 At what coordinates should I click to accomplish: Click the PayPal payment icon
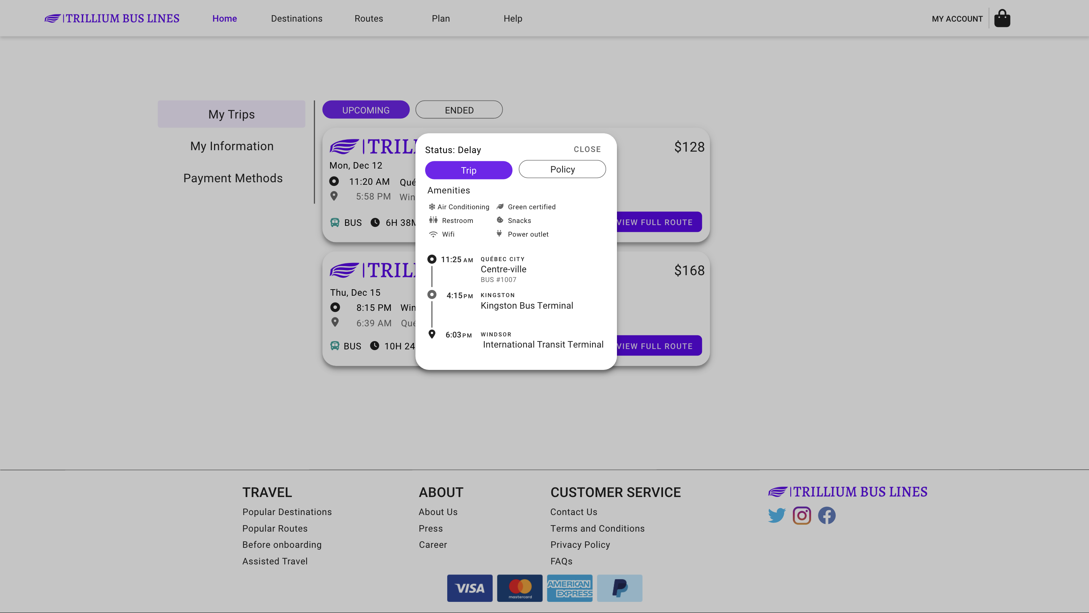click(619, 588)
